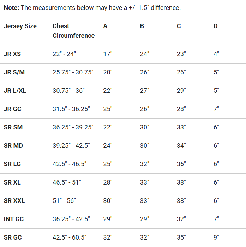Select column header D
Viewport: 246px width, 247px height.
(x=215, y=26)
